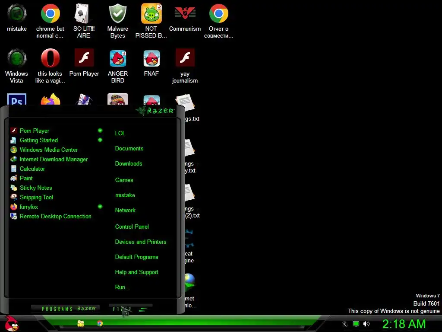The image size is (442, 332).
Task: Expand the jump list dot beside Porn Player
Action: [100, 131]
